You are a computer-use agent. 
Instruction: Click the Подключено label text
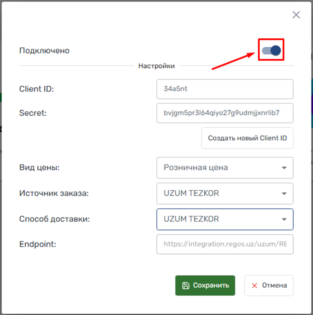click(x=44, y=51)
